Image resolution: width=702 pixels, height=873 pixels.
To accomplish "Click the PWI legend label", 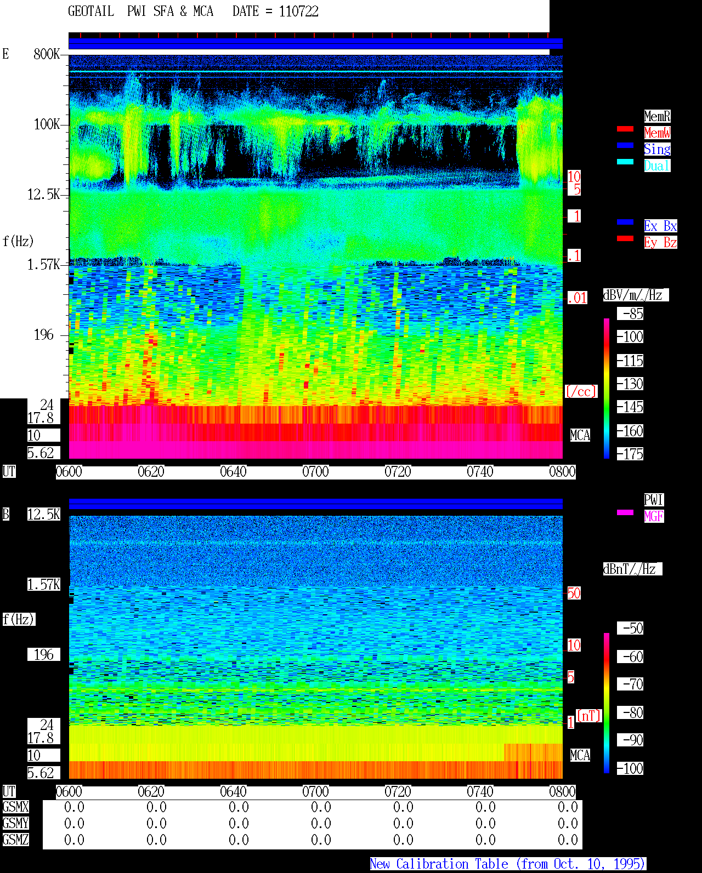I will pyautogui.click(x=654, y=500).
